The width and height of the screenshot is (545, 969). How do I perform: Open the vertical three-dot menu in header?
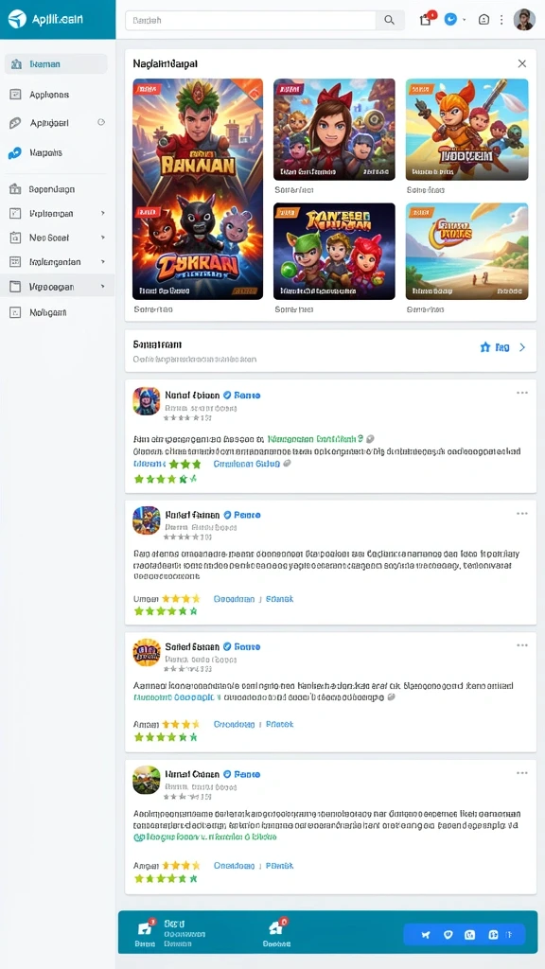[501, 19]
